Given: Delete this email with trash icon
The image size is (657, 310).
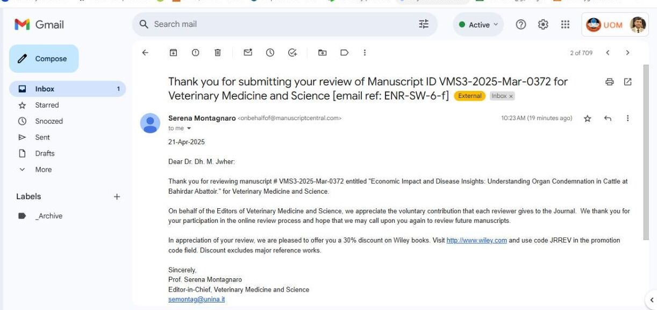Looking at the screenshot, I should point(218,53).
